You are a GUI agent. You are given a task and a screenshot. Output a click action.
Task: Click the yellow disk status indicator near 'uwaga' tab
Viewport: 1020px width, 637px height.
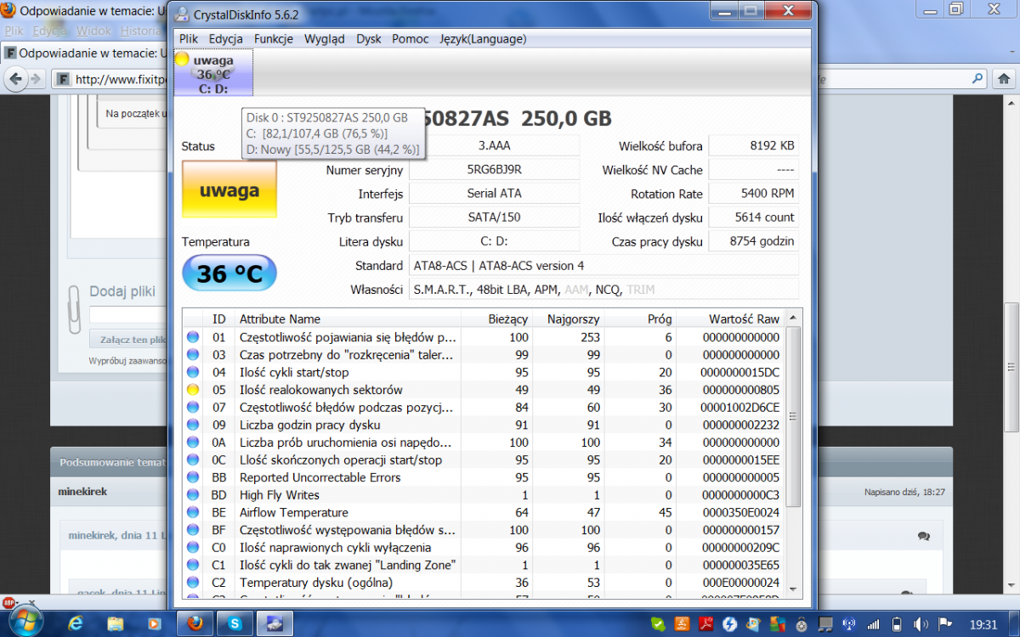click(182, 59)
